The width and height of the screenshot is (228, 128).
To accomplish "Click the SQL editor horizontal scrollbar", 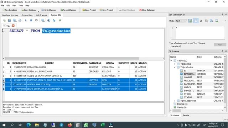I will point(72,58).
